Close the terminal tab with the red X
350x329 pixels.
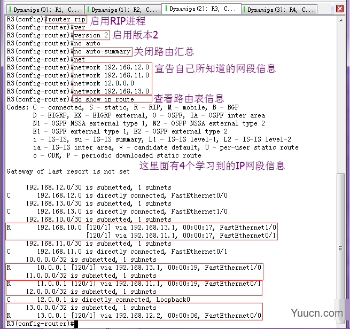tap(340, 9)
